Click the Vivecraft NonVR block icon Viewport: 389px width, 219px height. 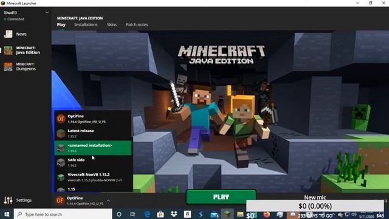coord(61,177)
